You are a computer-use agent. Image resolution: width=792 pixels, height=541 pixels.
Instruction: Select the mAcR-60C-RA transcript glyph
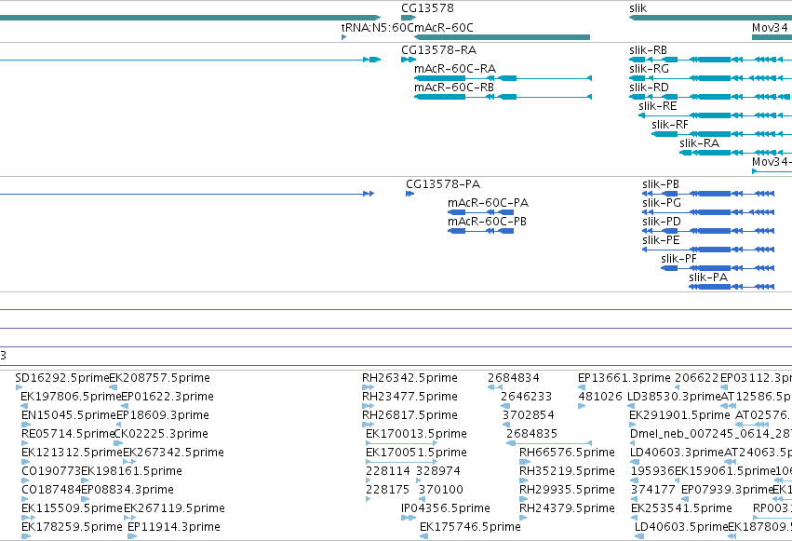[503, 78]
